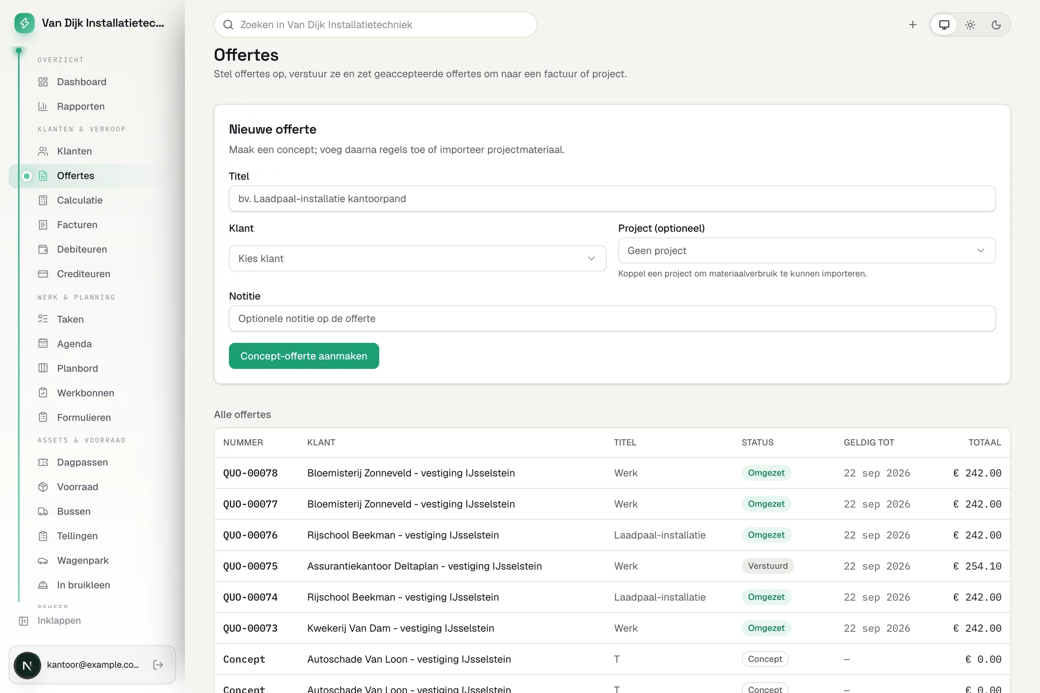Click the green lightning bolt company logo
Viewport: 1040px width, 693px height.
[25, 23]
